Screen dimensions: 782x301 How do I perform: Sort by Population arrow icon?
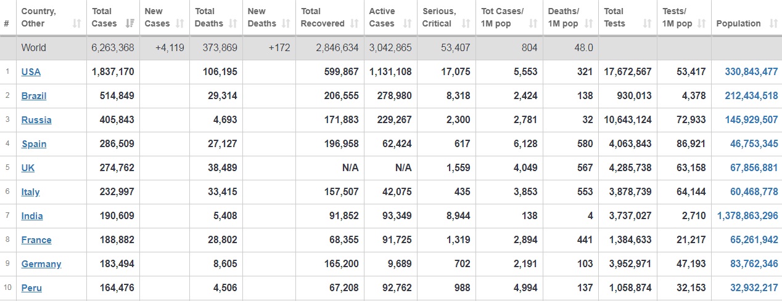point(773,23)
